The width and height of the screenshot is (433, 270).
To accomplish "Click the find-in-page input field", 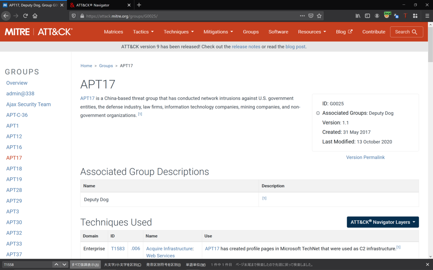I will point(27,265).
